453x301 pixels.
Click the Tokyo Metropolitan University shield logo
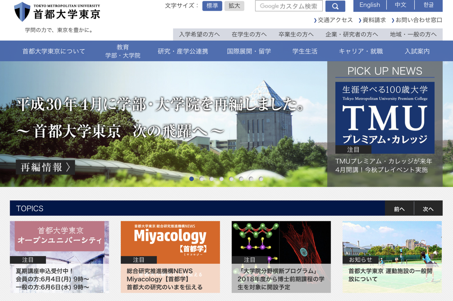[x=22, y=12]
